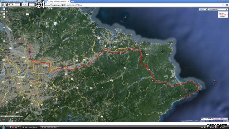Open the Jasc Paint Shop Pro taskbar item
This screenshot has height=129, width=229.
49,127
